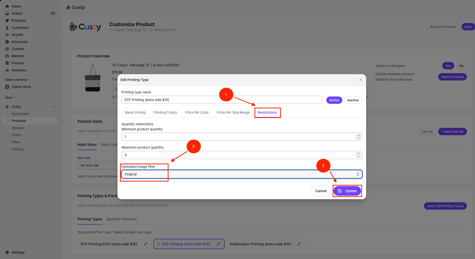Open Settings under Custy app
Image resolution: width=475 pixels, height=259 pixels.
(x=18, y=149)
